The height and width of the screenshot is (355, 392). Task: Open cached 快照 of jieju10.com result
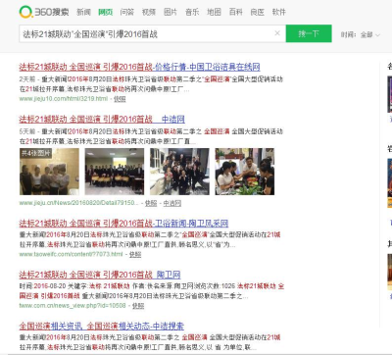point(120,99)
